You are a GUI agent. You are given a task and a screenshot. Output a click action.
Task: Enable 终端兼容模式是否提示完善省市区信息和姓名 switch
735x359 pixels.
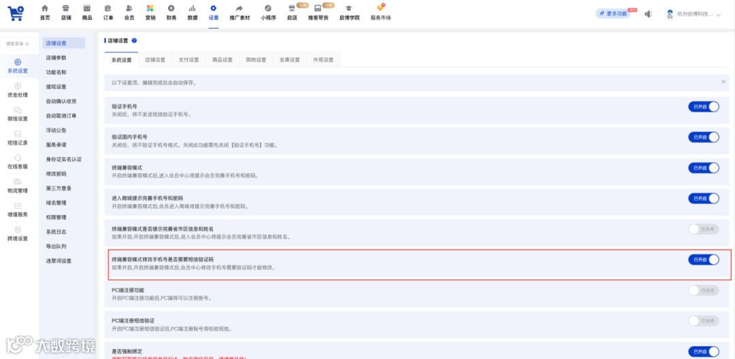pos(703,229)
